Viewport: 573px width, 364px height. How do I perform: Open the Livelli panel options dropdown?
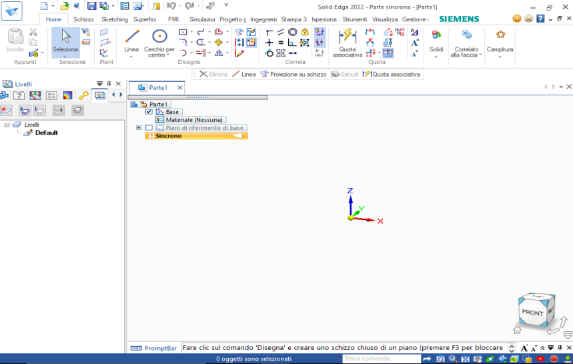pyautogui.click(x=99, y=83)
